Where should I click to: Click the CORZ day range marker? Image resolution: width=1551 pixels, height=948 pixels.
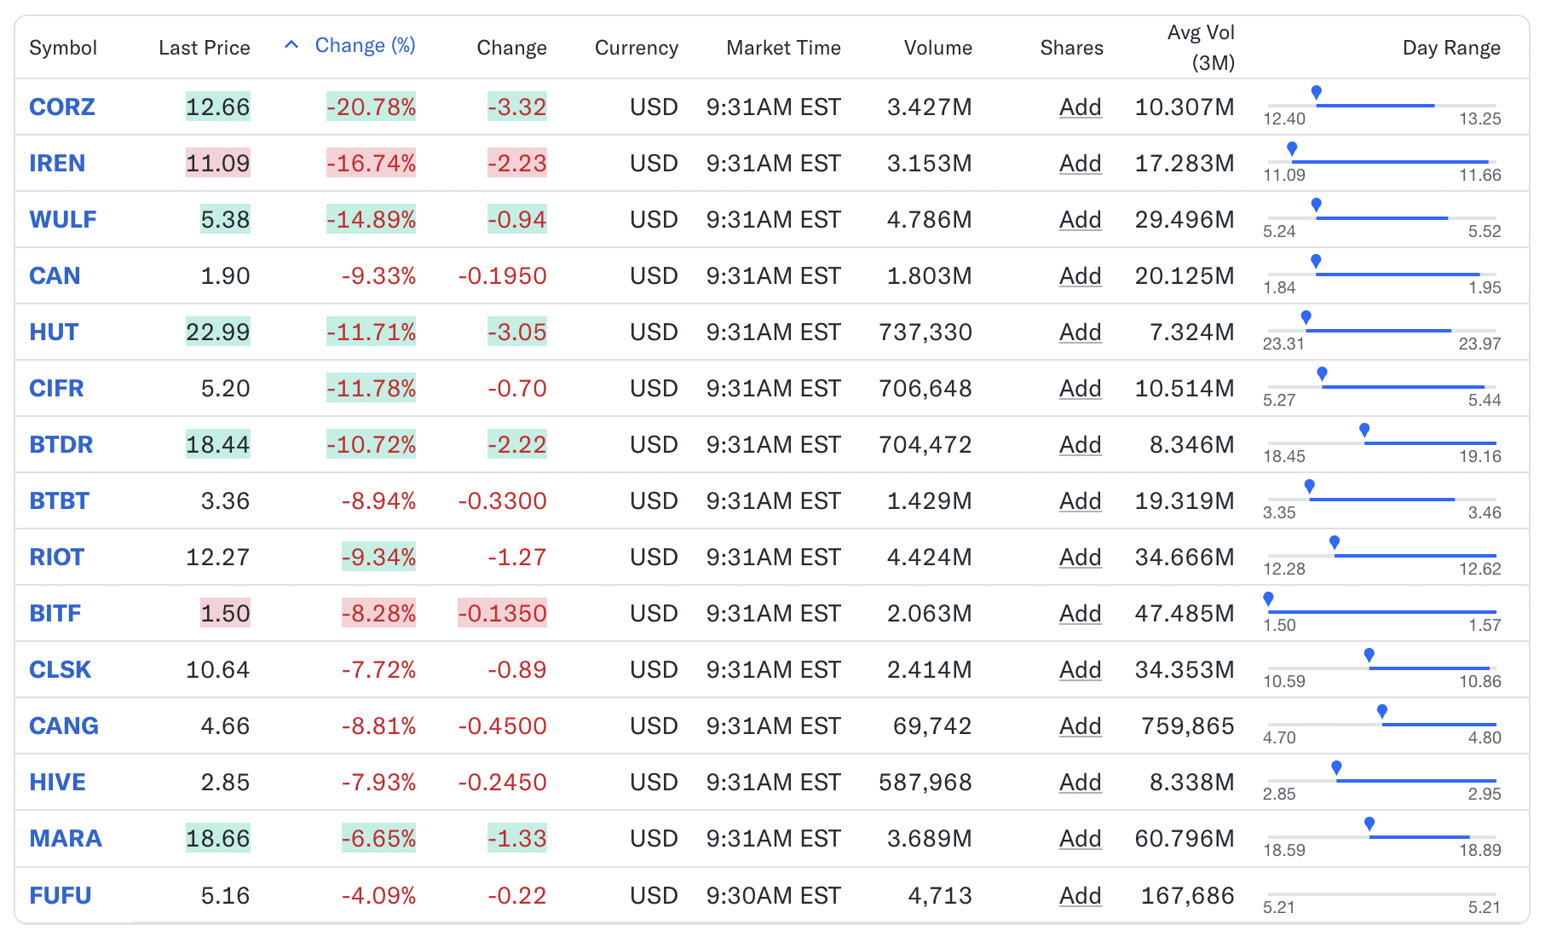(x=1317, y=93)
